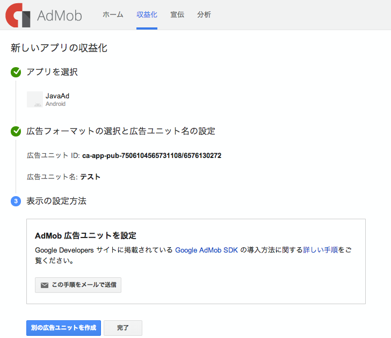Click the JavaAd app name

coord(57,96)
